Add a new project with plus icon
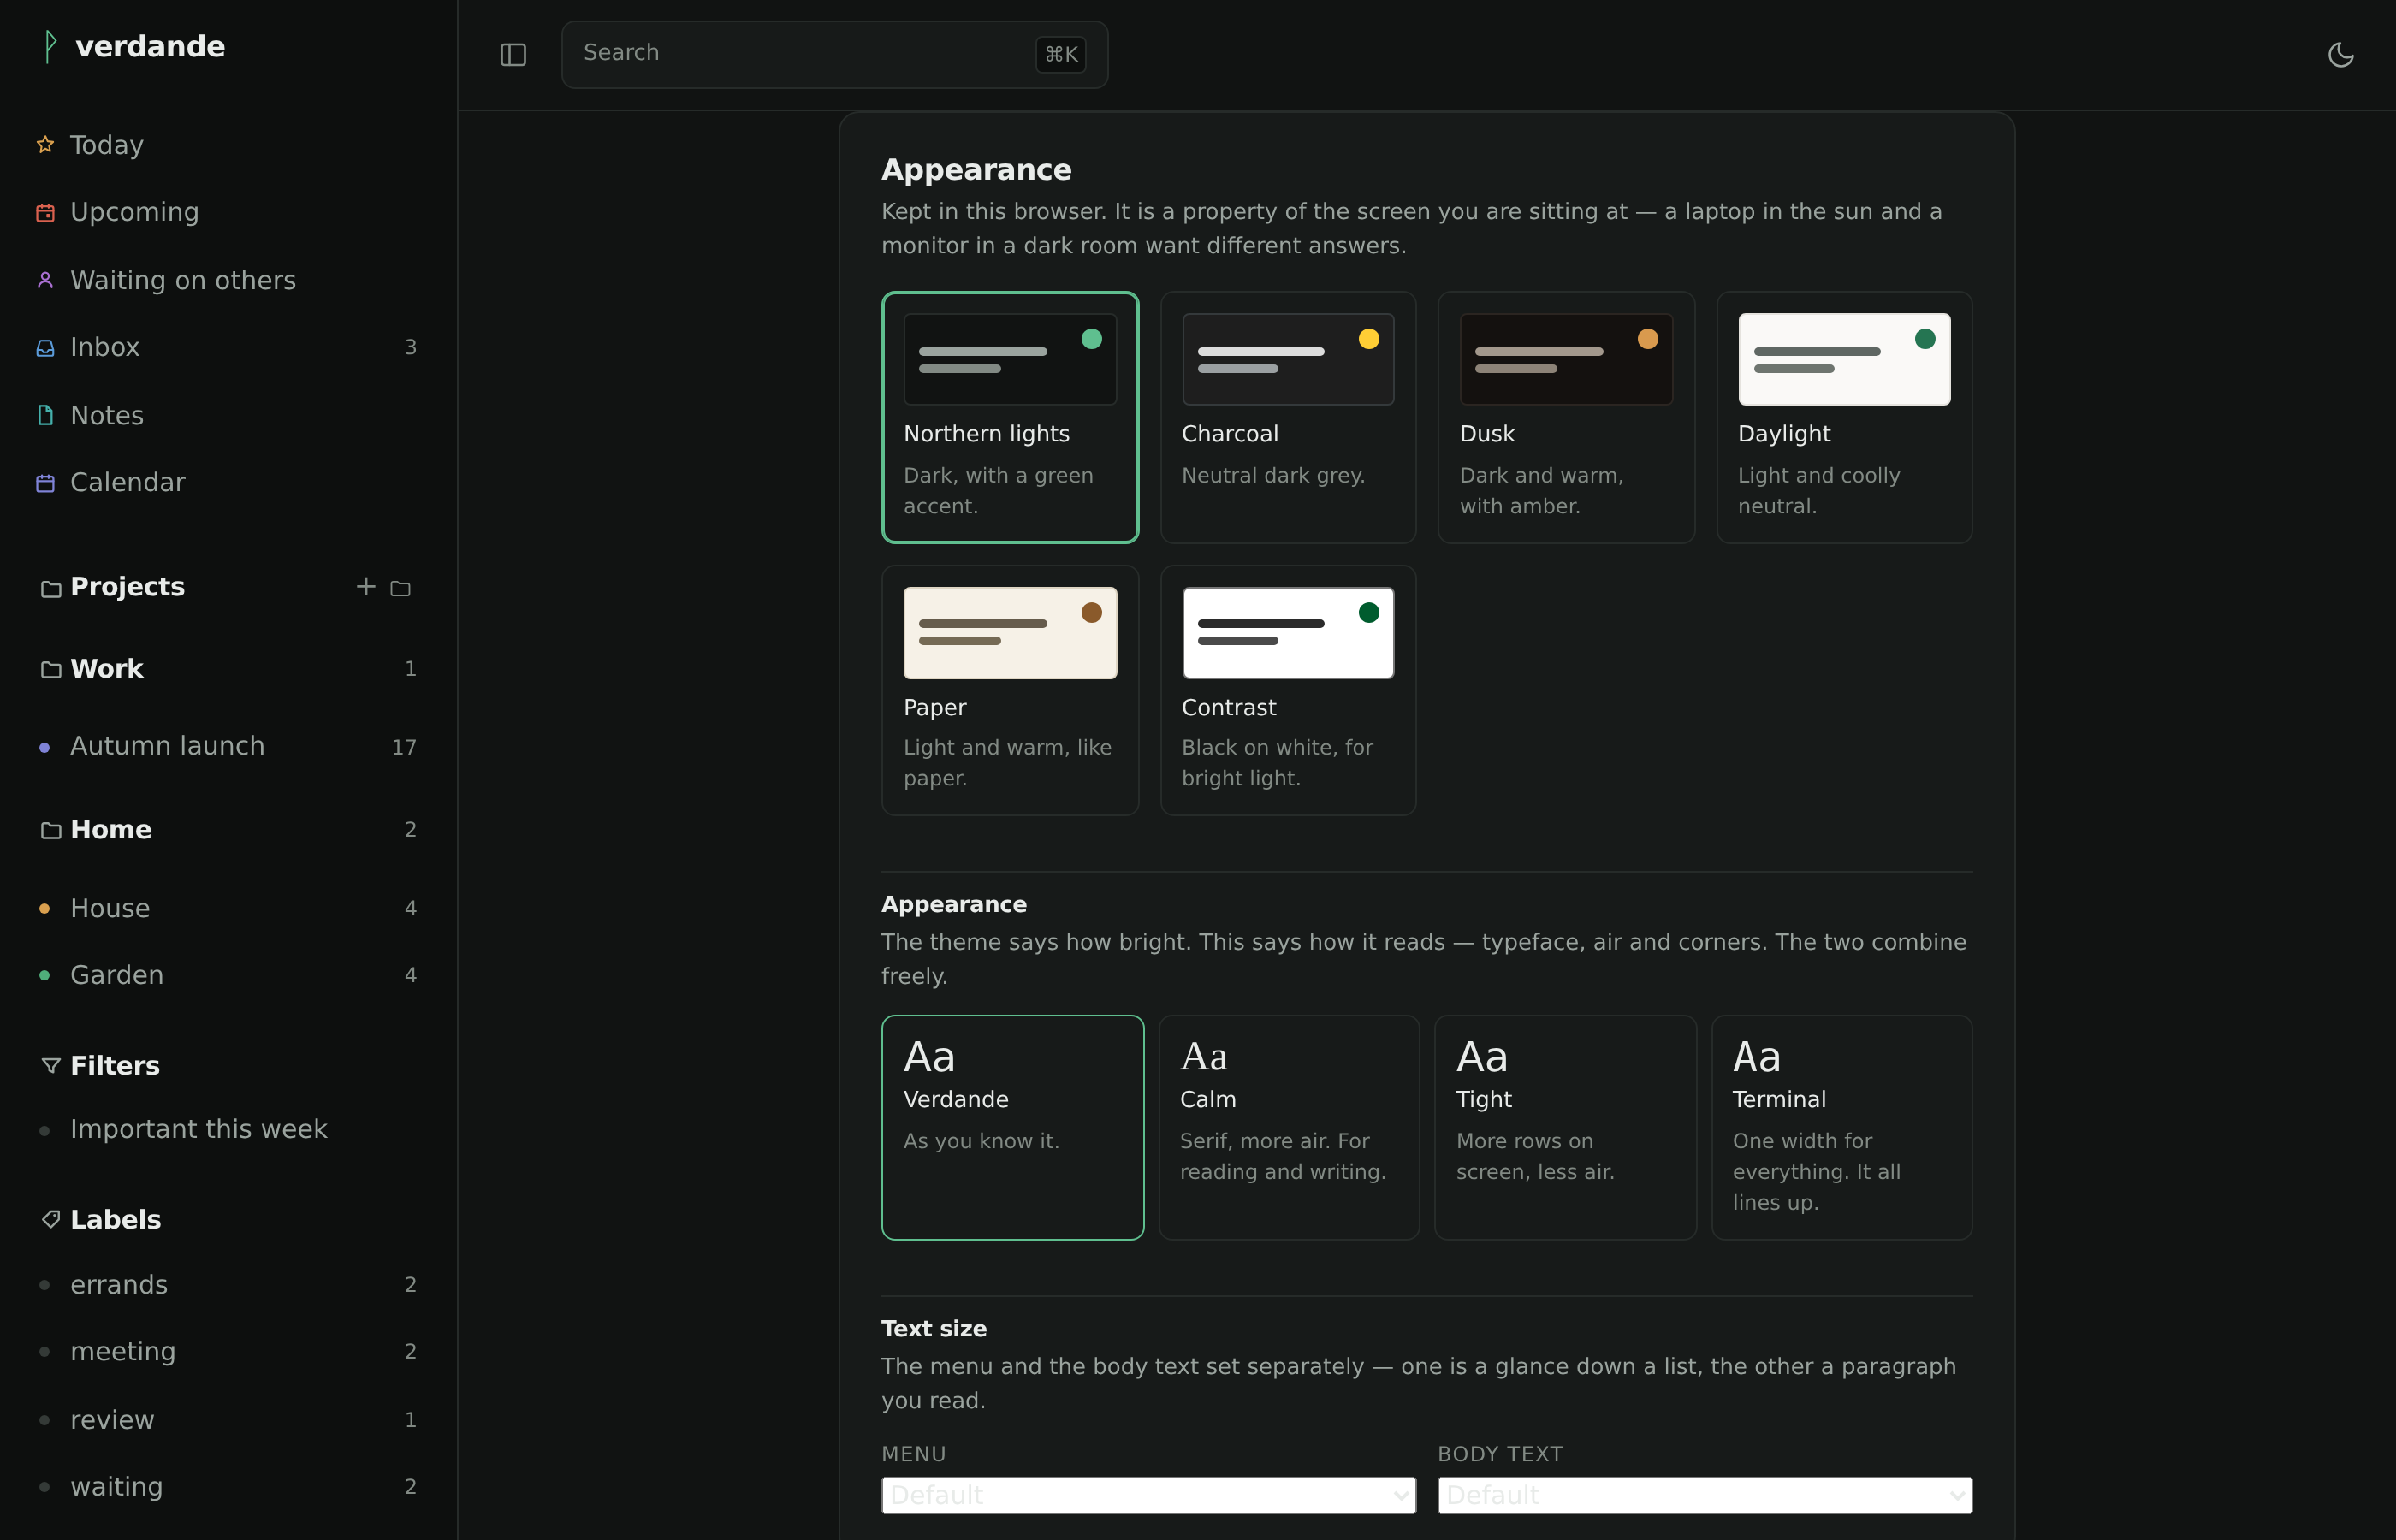 click(366, 587)
